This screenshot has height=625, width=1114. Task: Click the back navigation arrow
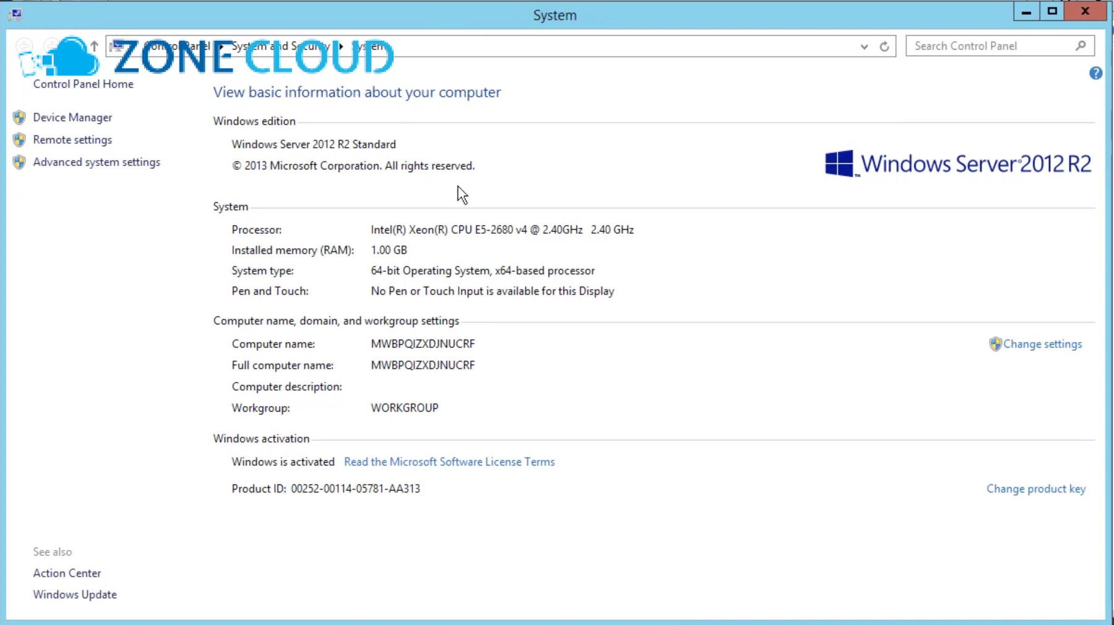click(24, 46)
